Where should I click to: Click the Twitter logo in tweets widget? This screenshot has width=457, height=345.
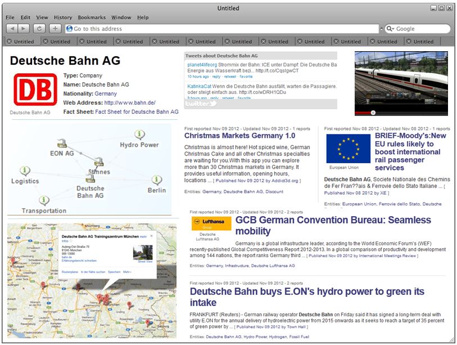pyautogui.click(x=201, y=104)
